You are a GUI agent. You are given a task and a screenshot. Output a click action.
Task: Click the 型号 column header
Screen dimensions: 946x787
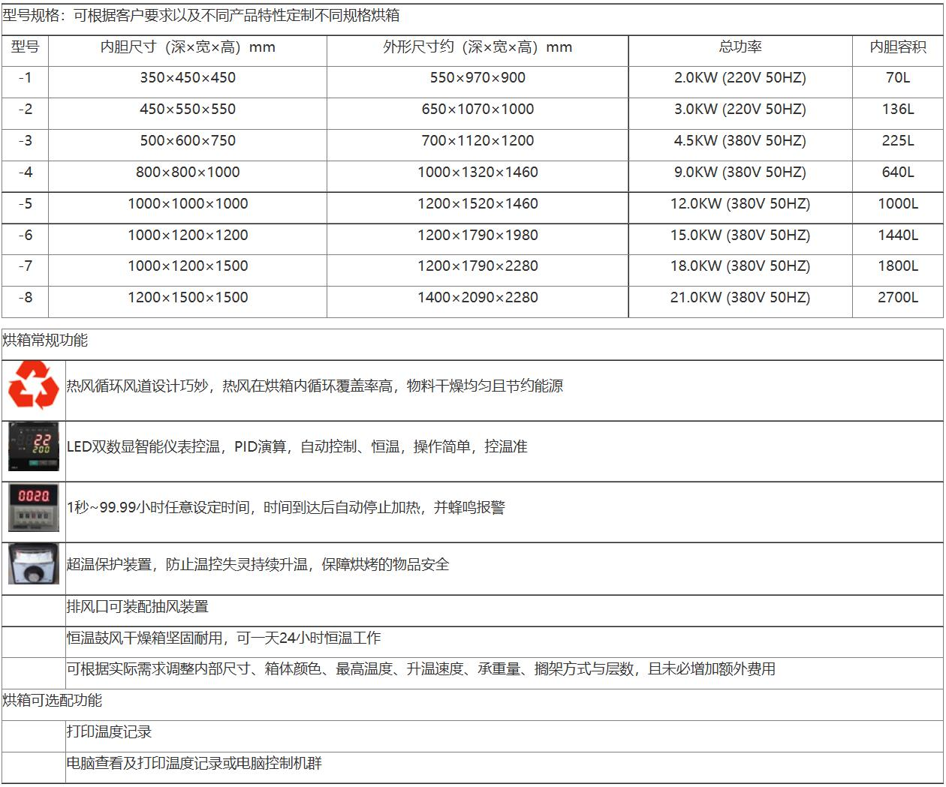[25, 47]
